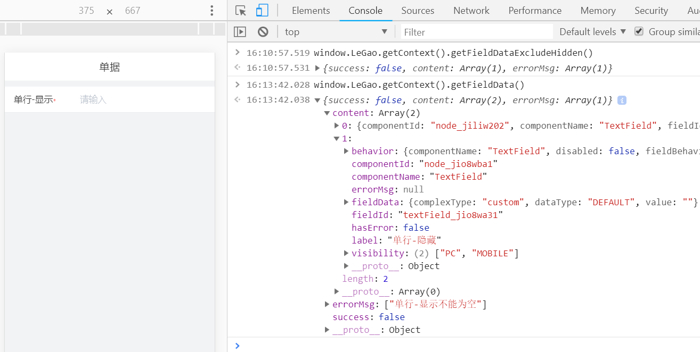
Task: Click the 单据 page title
Action: click(x=110, y=67)
